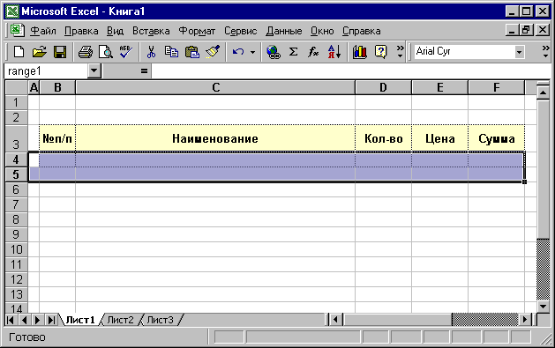555x348 pixels.
Task: Jump to the last sheet tab arrow
Action: 51,320
